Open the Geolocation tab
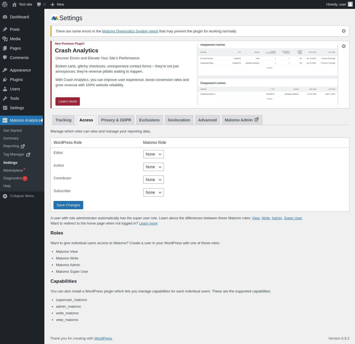This screenshot has height=344, width=355. pyautogui.click(x=179, y=120)
